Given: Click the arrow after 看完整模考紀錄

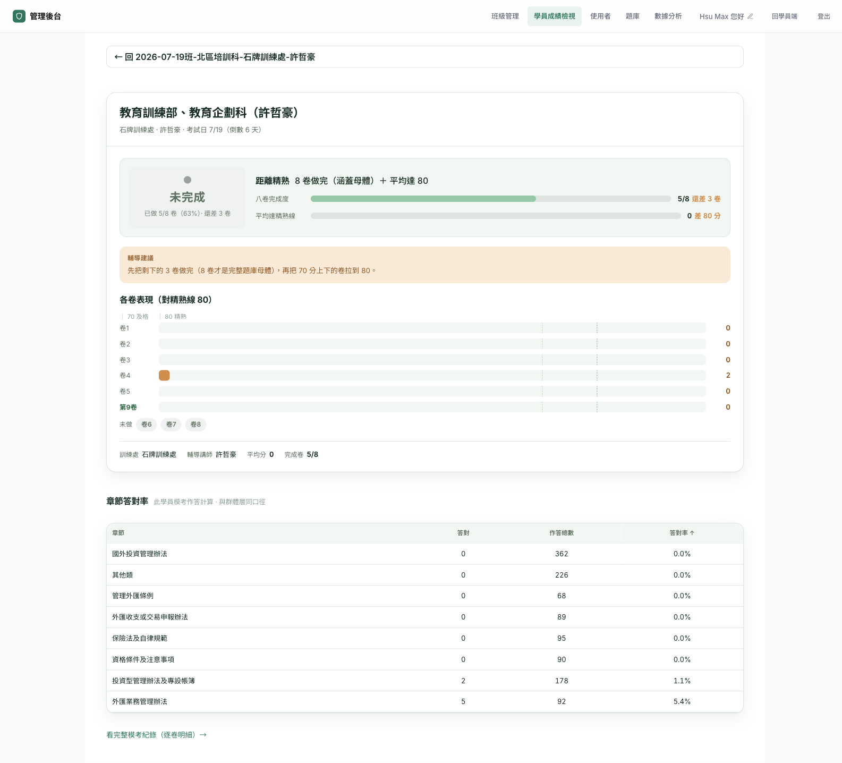Looking at the screenshot, I should point(203,735).
